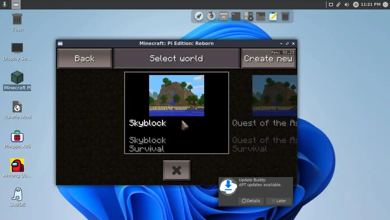This screenshot has height=220, width=390.
Task: Click the Create new world button
Action: coord(268,58)
